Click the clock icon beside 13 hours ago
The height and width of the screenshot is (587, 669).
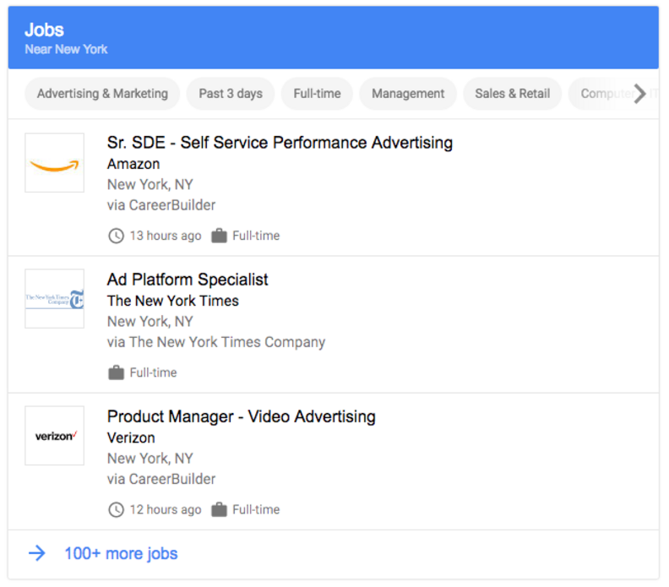tap(116, 236)
